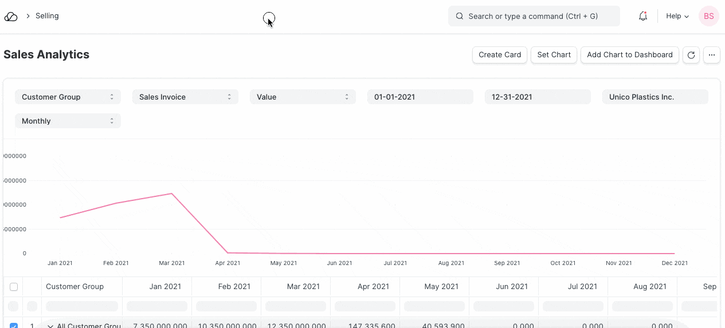Open the Monthly range dropdown
The height and width of the screenshot is (328, 725).
68,121
